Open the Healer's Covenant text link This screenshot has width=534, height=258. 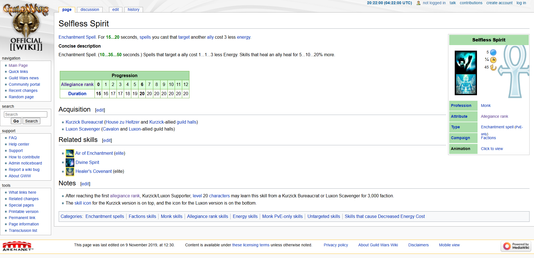coord(94,171)
